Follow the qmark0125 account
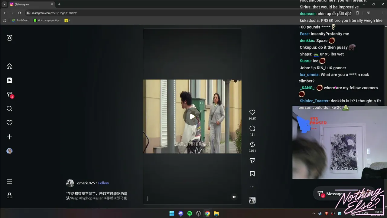 coord(103,183)
